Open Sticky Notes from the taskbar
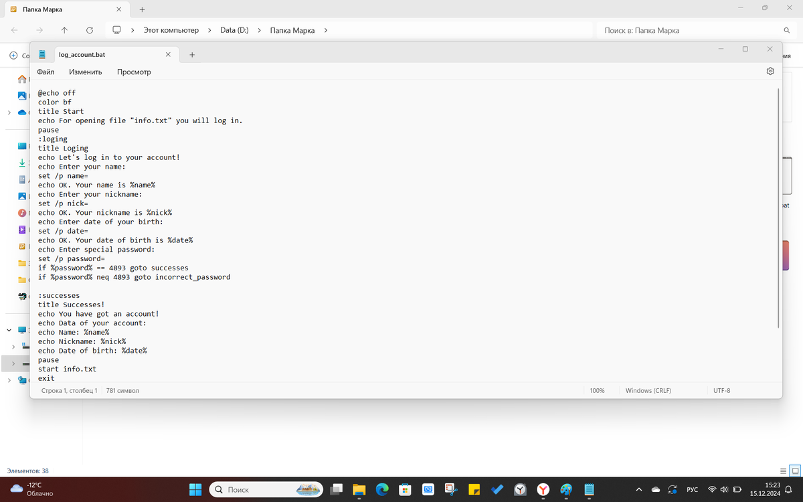The height and width of the screenshot is (502, 803). (x=474, y=489)
